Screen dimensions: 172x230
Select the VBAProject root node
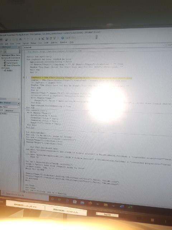pyautogui.click(x=11, y=55)
